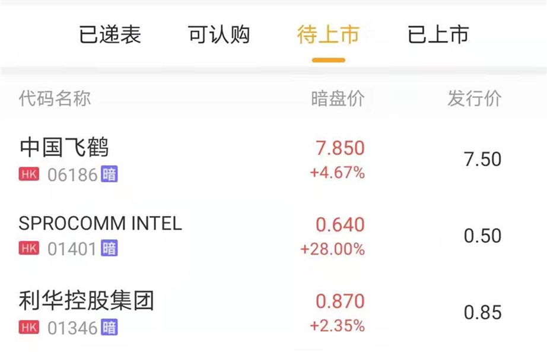Image resolution: width=547 pixels, height=352 pixels.
Task: Sort by the 暗盘价 column header
Action: tap(338, 99)
